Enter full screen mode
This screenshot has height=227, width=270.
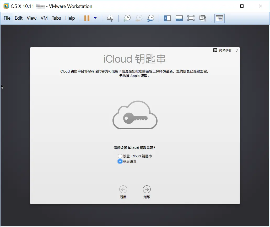(x=191, y=18)
